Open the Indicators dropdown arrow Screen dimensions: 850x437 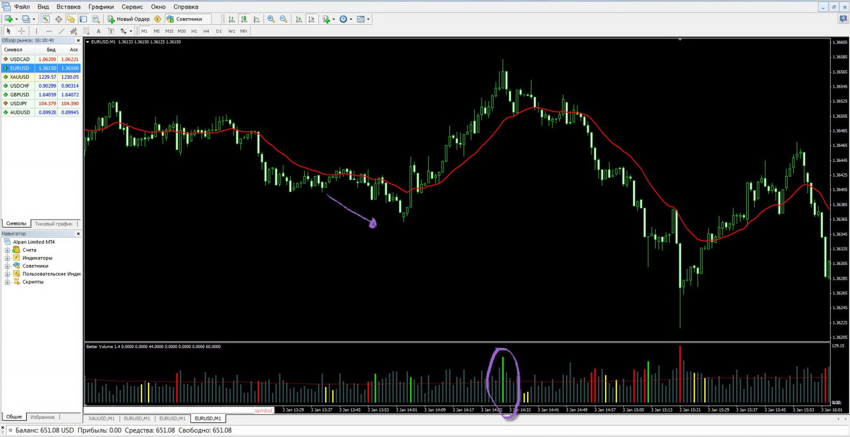point(334,19)
